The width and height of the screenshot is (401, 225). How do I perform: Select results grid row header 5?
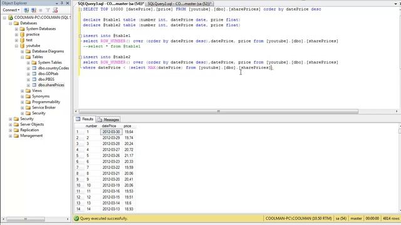click(x=79, y=156)
